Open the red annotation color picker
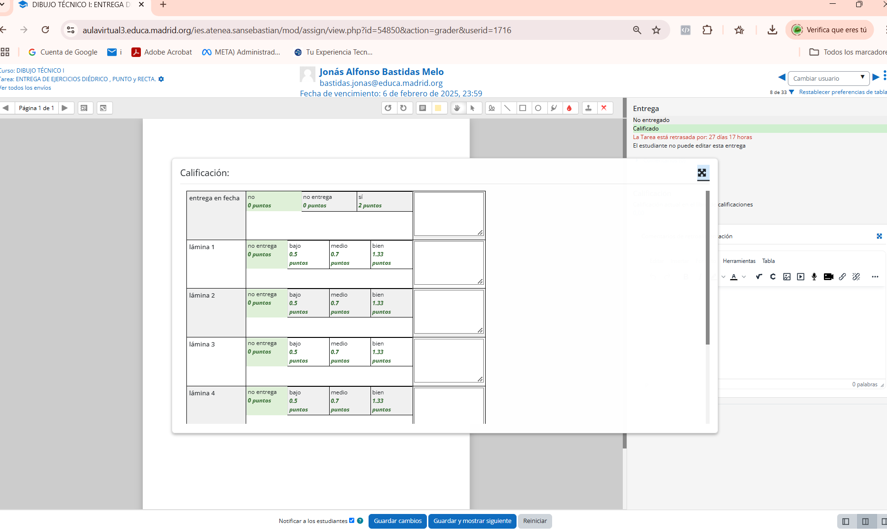Screen dimensions: 887x532 click(x=569, y=108)
